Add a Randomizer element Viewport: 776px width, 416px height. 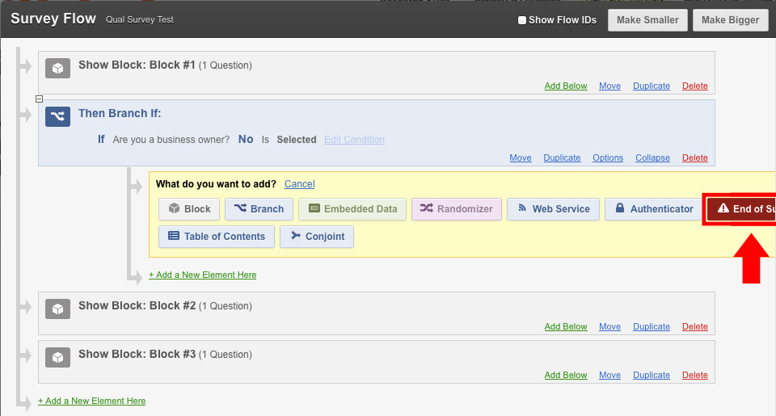(x=457, y=209)
